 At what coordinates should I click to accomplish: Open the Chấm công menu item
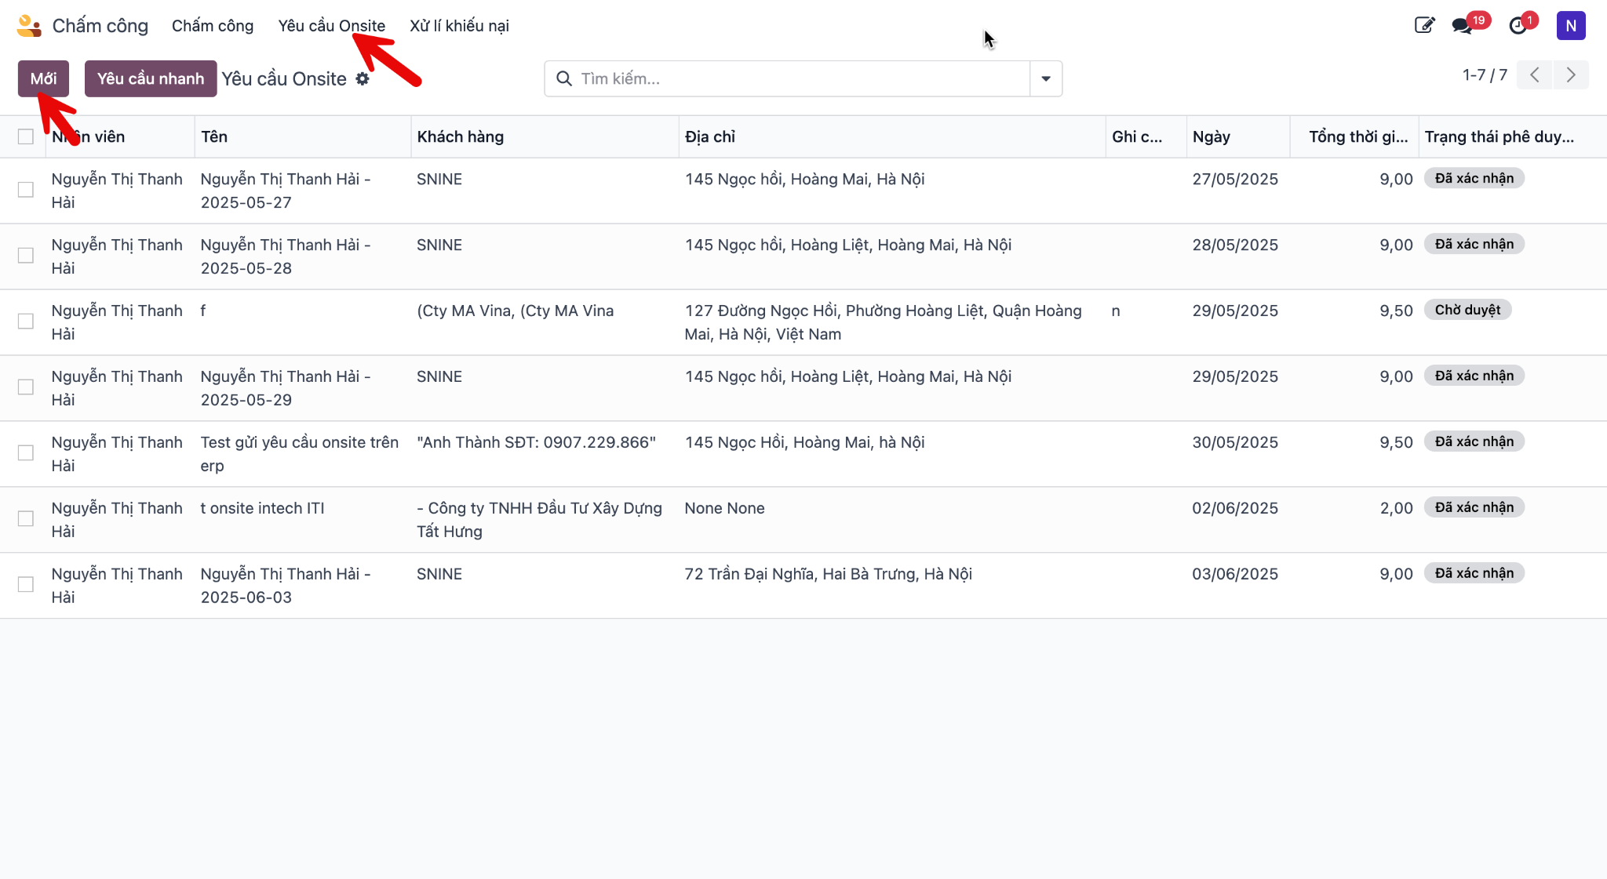(213, 26)
